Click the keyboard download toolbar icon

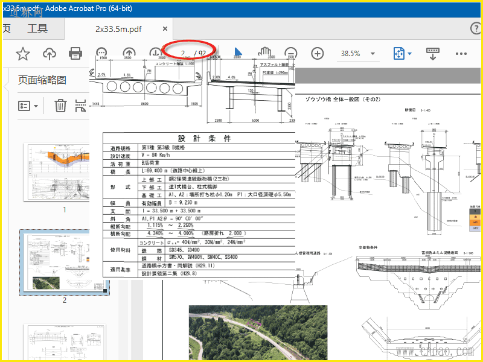pyautogui.click(x=433, y=54)
